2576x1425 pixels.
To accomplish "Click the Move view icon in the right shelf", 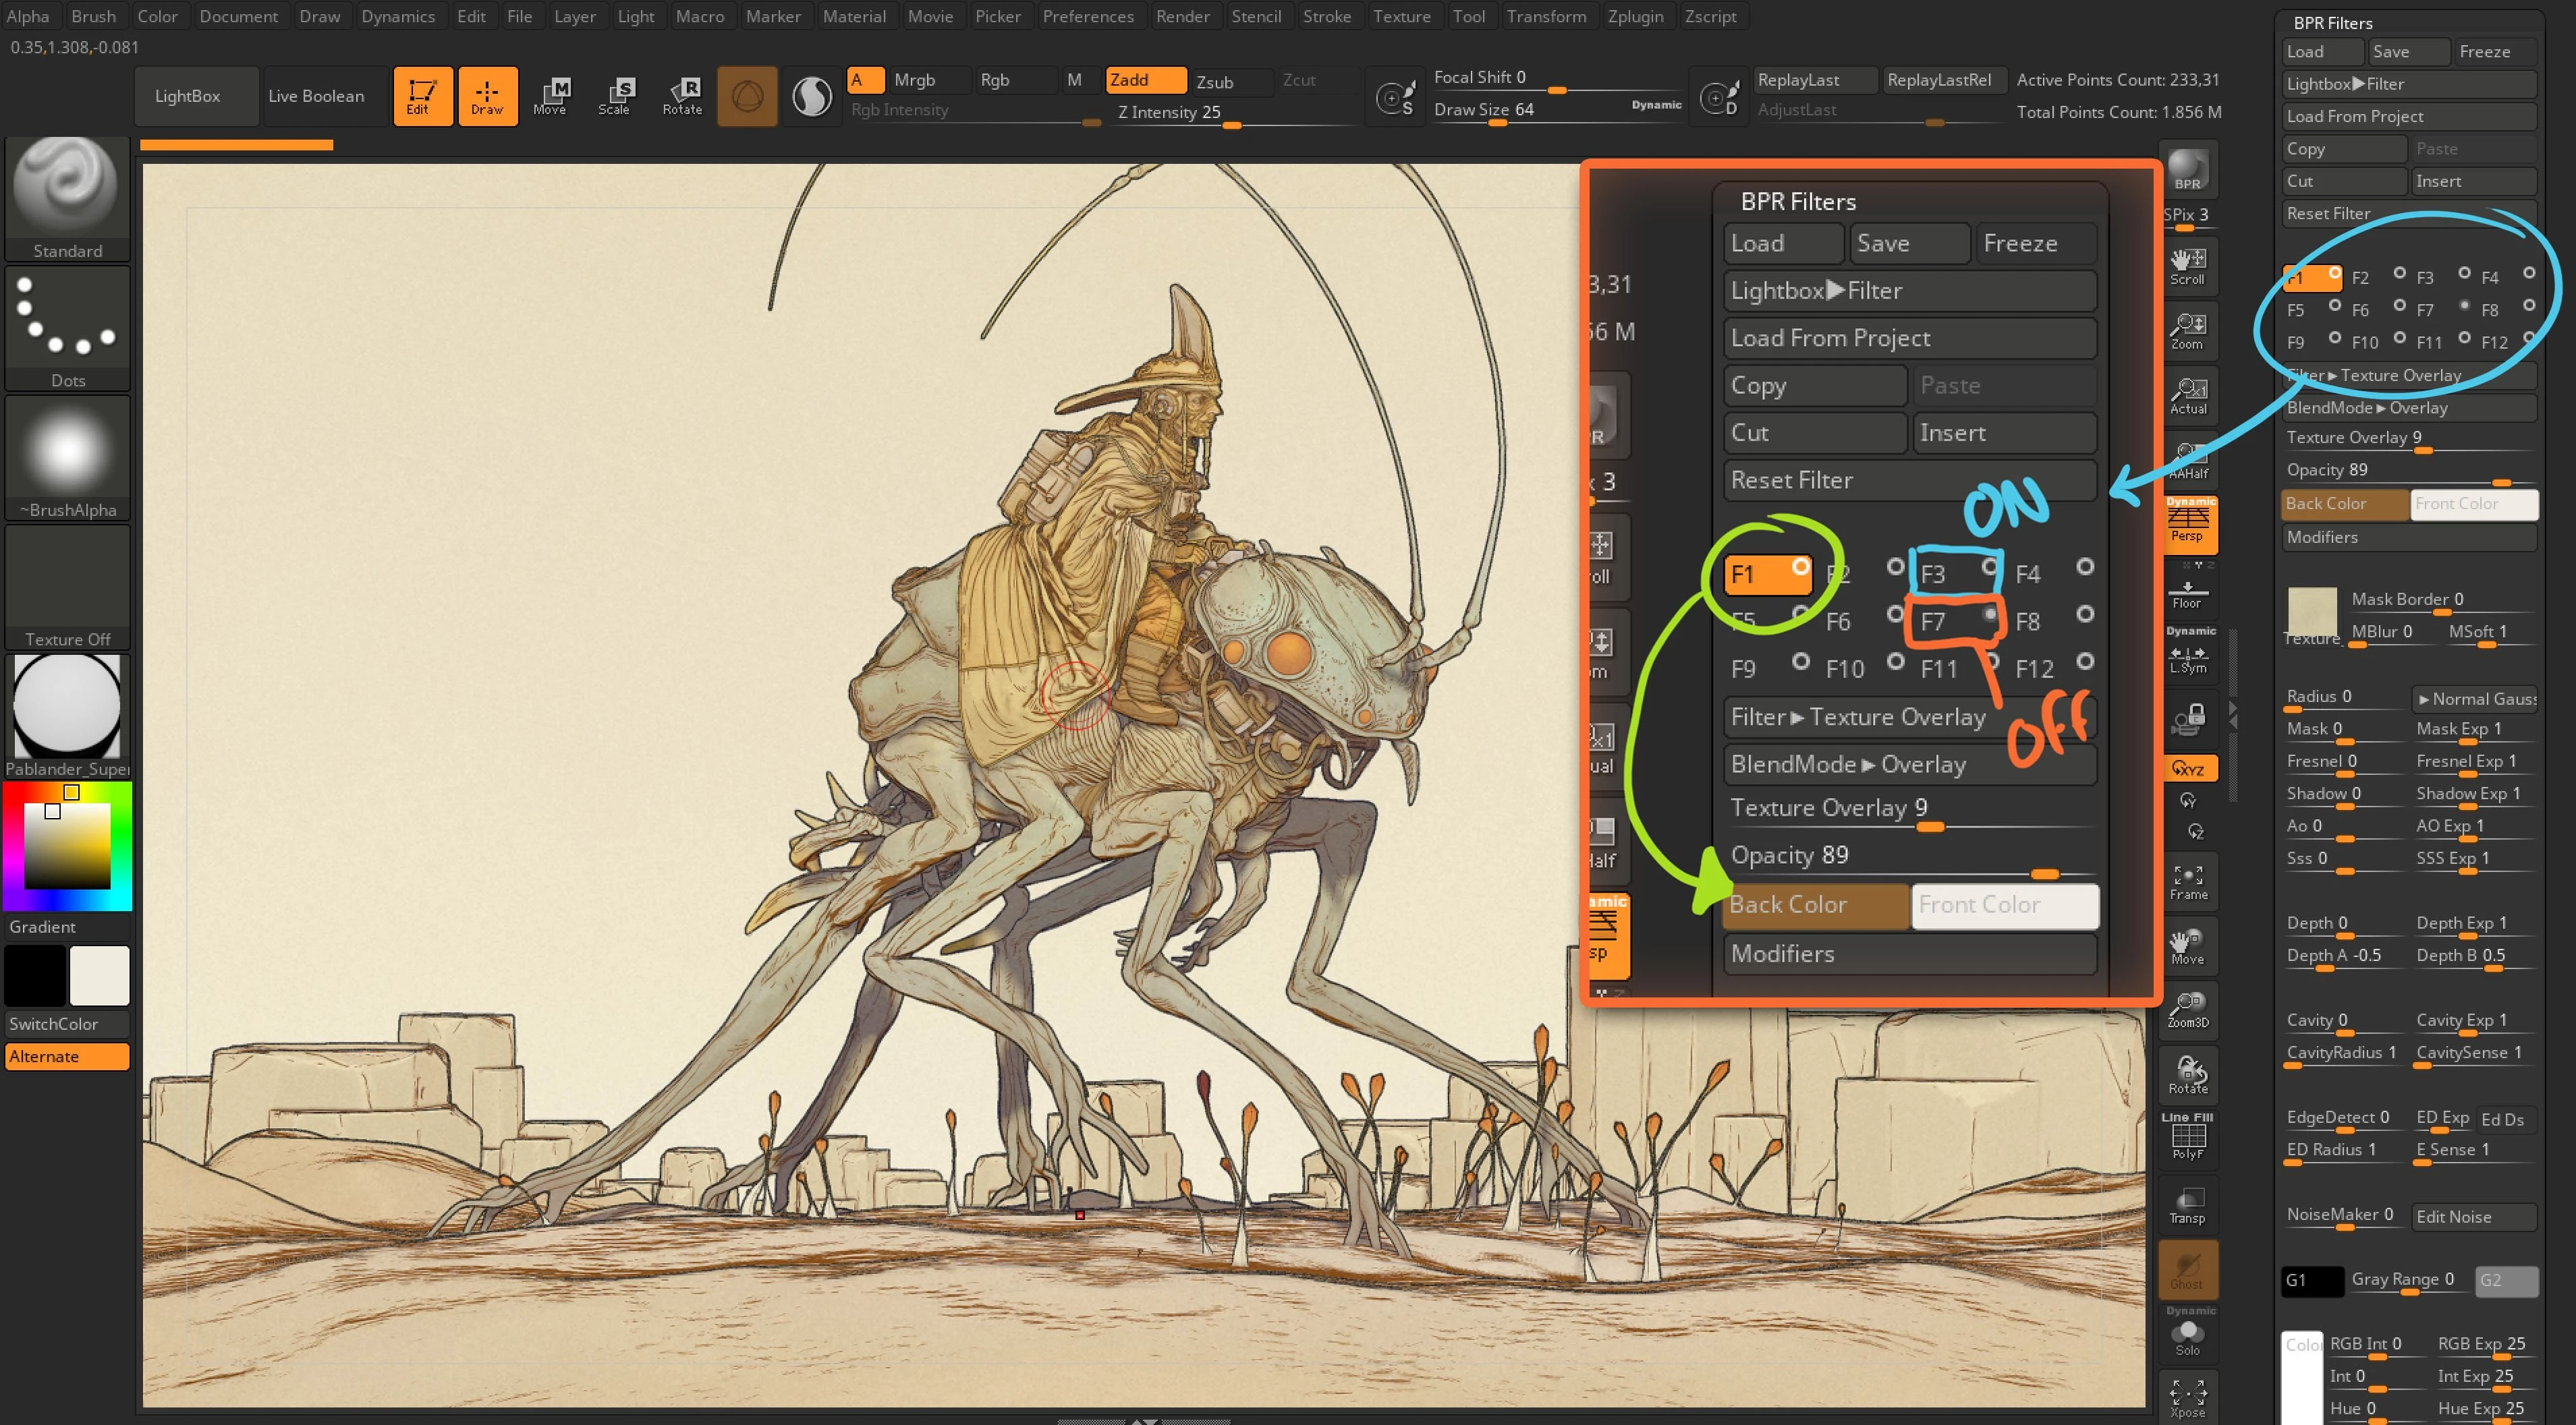I will point(2188,946).
